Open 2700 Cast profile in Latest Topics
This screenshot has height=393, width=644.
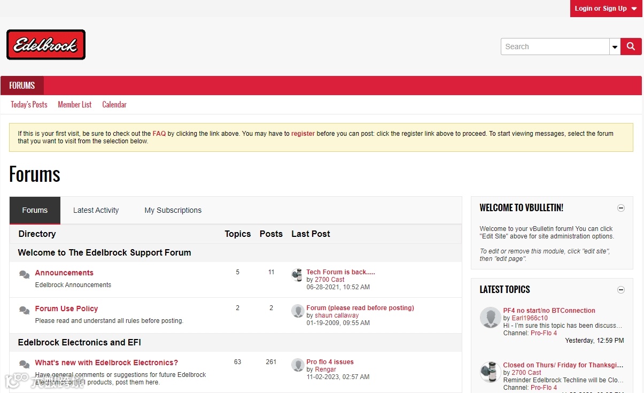(526, 373)
